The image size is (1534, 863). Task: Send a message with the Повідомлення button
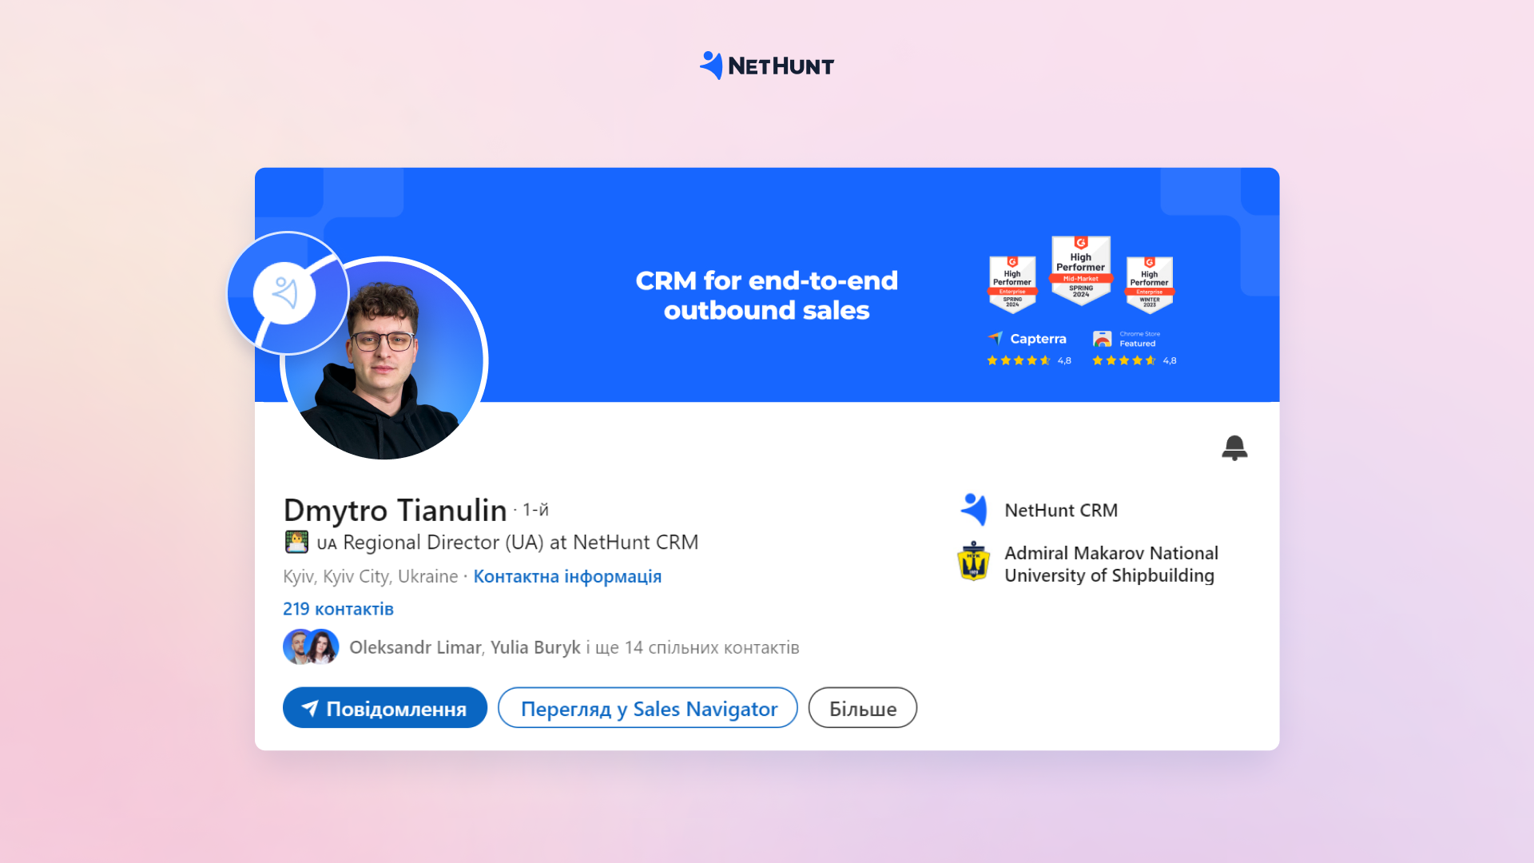(385, 708)
